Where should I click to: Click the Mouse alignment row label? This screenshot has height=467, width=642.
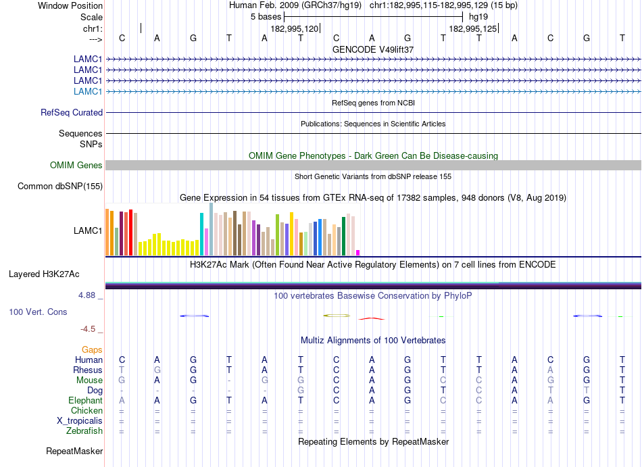89,380
